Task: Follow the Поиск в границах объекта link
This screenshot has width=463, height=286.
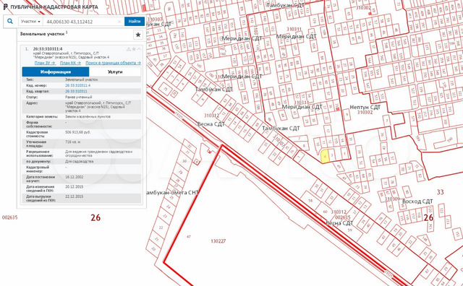Action: click(x=113, y=63)
